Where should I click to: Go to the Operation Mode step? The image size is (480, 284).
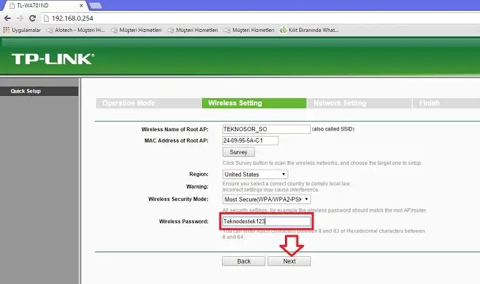point(148,103)
